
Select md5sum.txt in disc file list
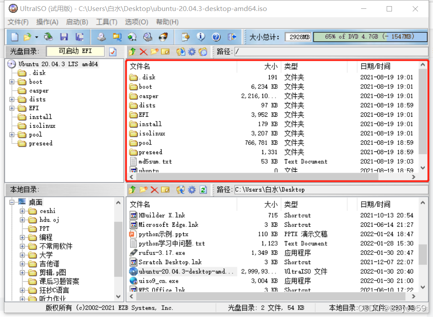point(155,162)
